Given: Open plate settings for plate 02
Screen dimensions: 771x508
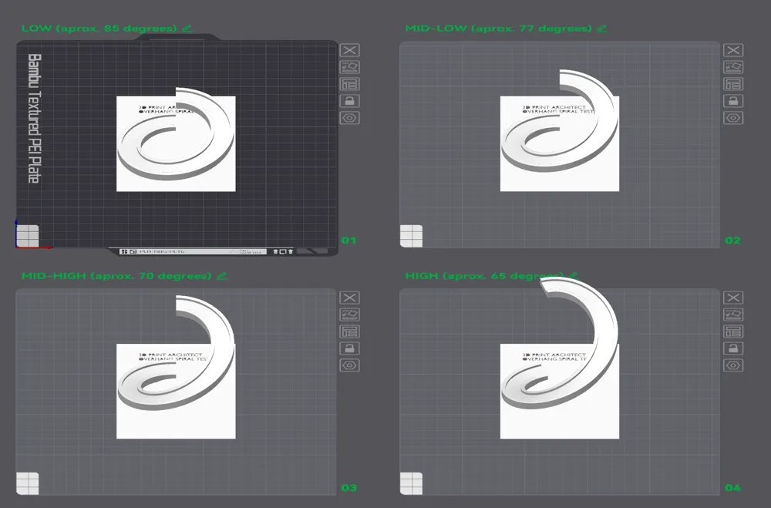Looking at the screenshot, I should click(x=733, y=118).
